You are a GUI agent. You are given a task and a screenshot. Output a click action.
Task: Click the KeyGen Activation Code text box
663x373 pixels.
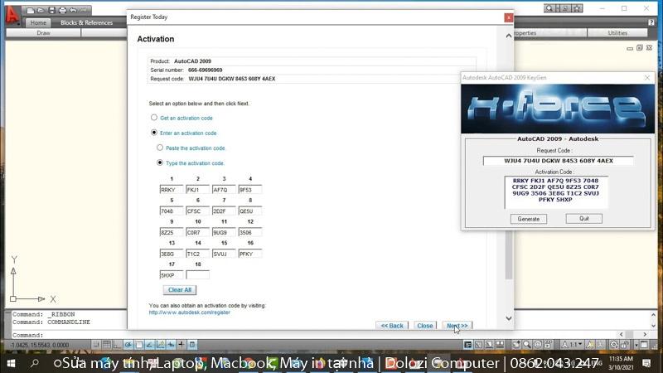coord(555,192)
